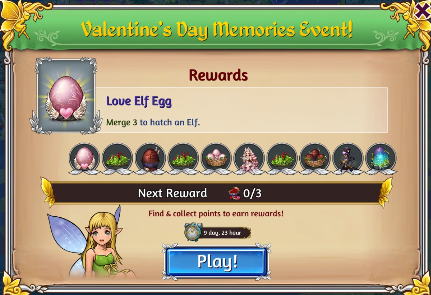Select the second rose bush reward icon
Viewport: 431px width, 295px height.
tap(183, 158)
